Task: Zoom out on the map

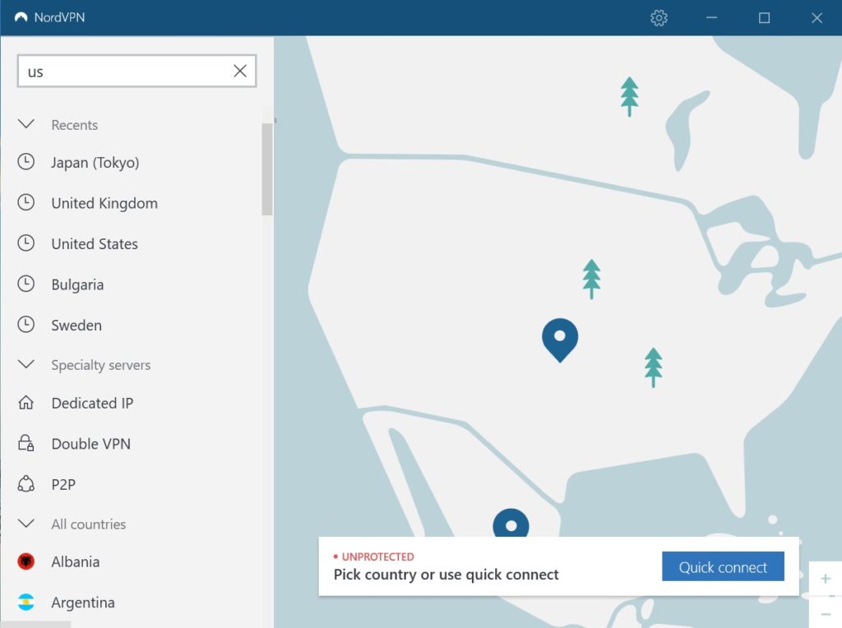Action: pos(826,613)
